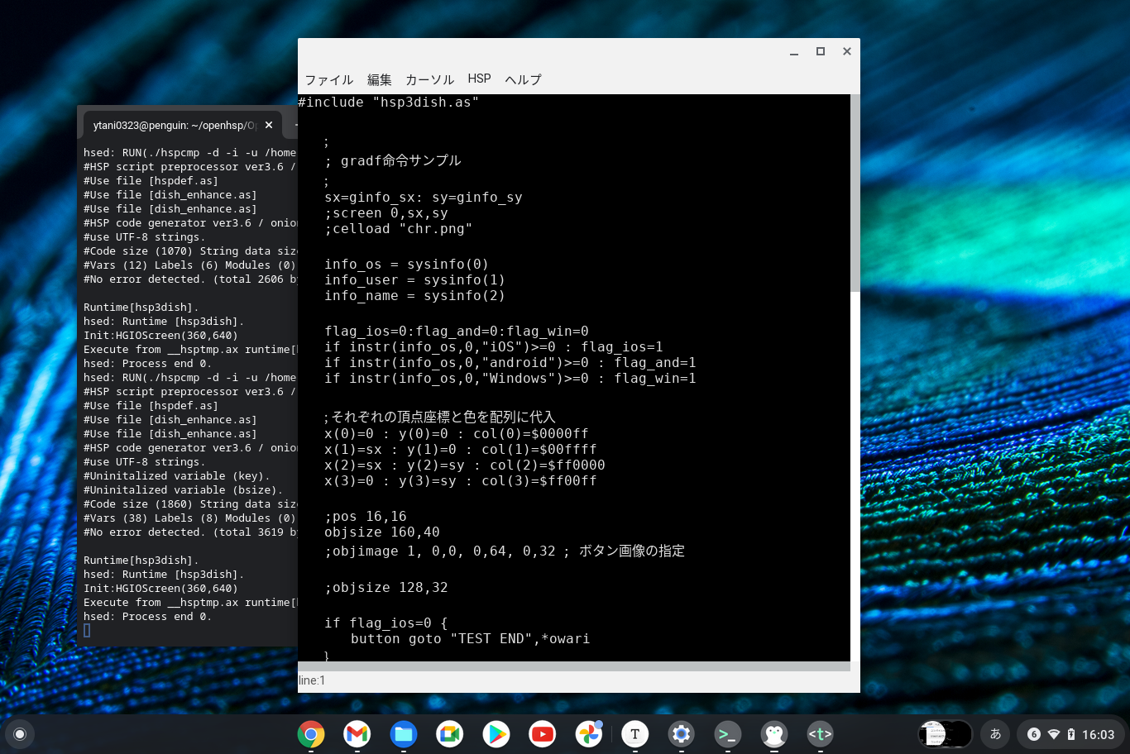The width and height of the screenshot is (1130, 754).
Task: Click the ;celload "chr.png" line
Action: coord(399,229)
